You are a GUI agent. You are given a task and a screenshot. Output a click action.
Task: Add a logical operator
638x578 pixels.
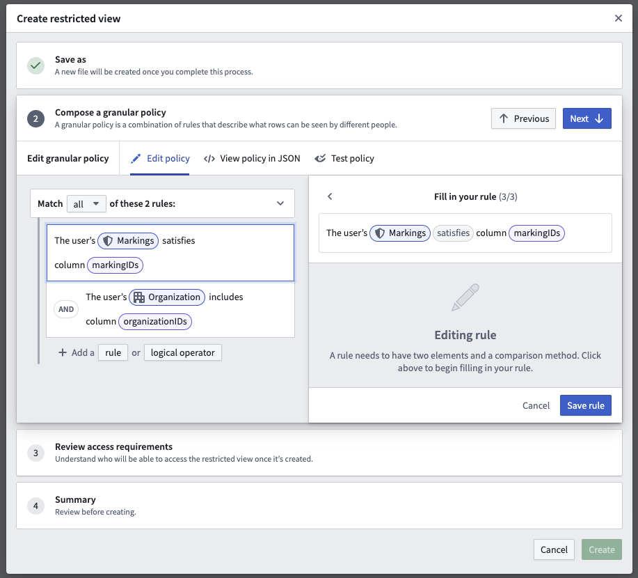(183, 353)
